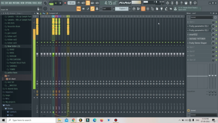The image size is (218, 123).
Task: Open the Pattern 1 selector dropdown
Action: (x=122, y=9)
